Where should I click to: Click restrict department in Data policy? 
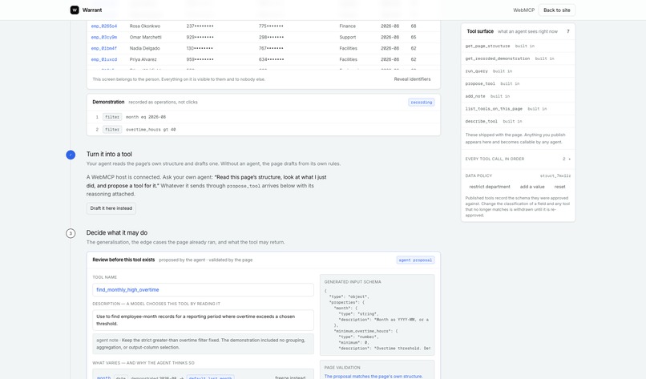coord(490,187)
